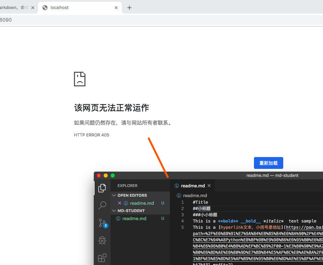Click line number 4 in the editor gutter

pos(182,221)
